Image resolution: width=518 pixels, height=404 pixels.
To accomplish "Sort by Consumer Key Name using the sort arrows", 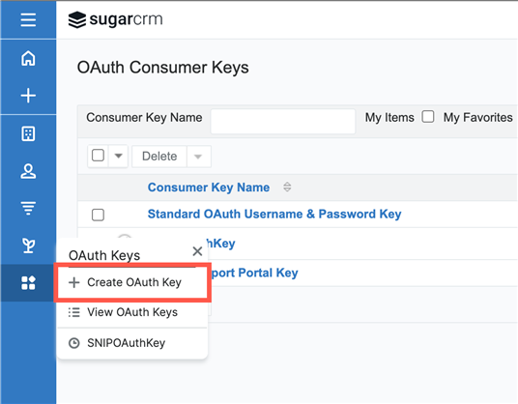I will [287, 187].
